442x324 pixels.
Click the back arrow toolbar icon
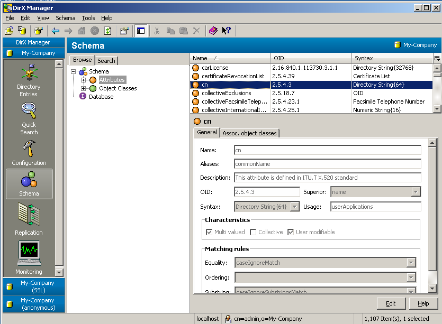[56, 31]
